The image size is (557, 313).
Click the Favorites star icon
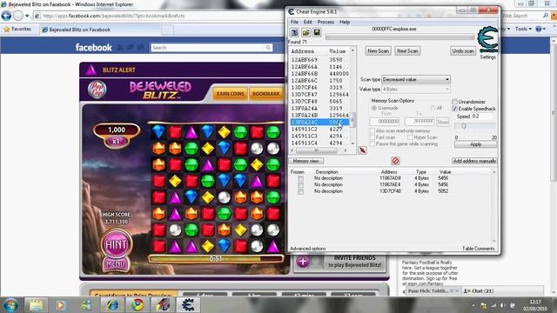[x=7, y=30]
